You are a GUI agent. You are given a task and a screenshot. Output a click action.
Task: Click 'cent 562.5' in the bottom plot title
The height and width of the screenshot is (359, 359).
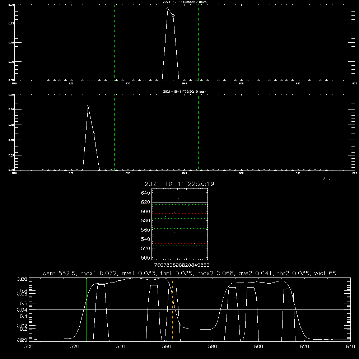60,273
